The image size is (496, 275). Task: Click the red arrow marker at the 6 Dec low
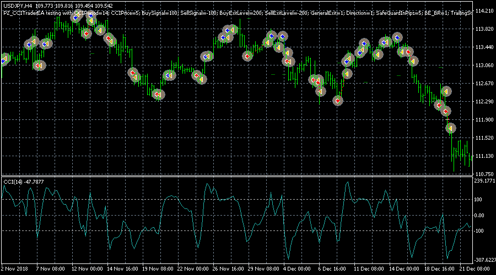click(x=338, y=100)
